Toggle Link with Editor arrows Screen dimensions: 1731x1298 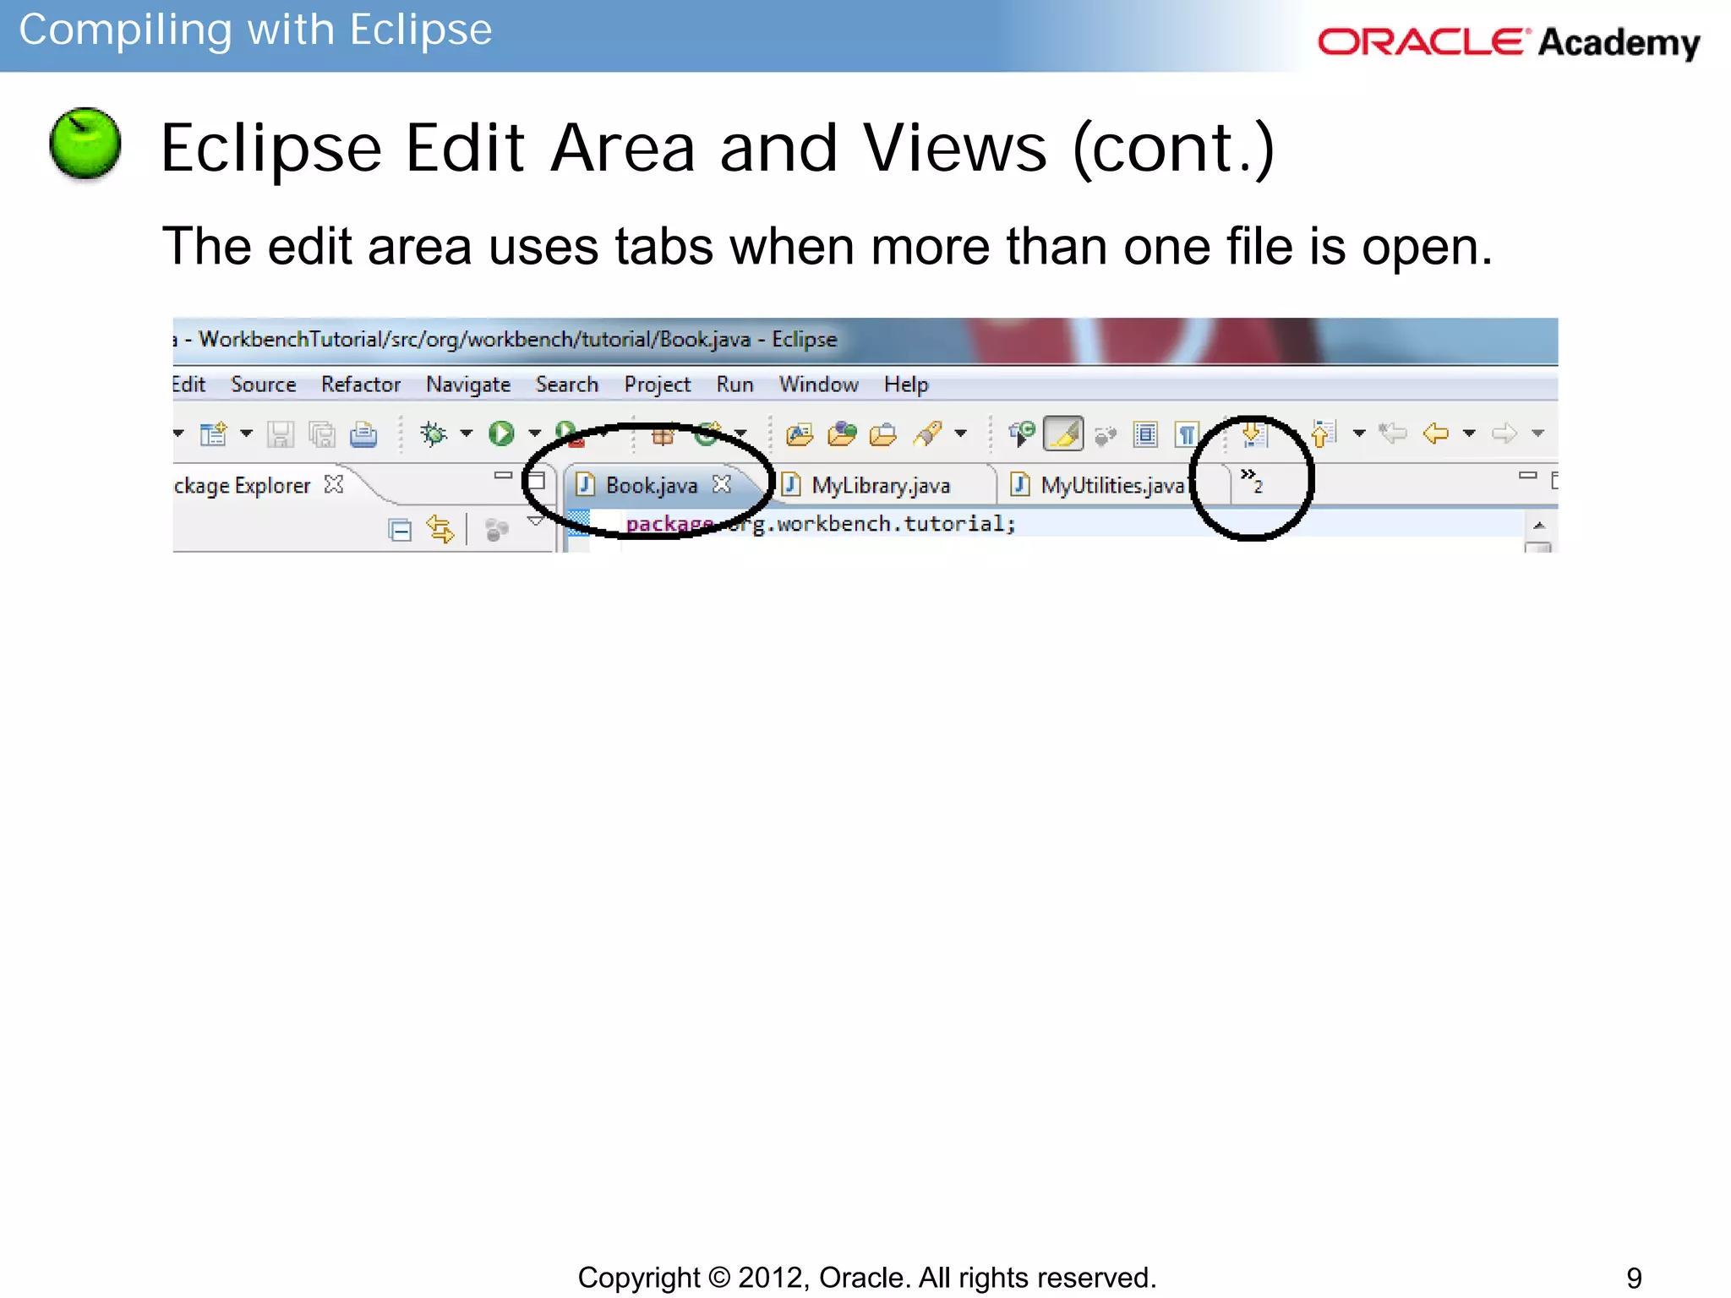point(440,530)
